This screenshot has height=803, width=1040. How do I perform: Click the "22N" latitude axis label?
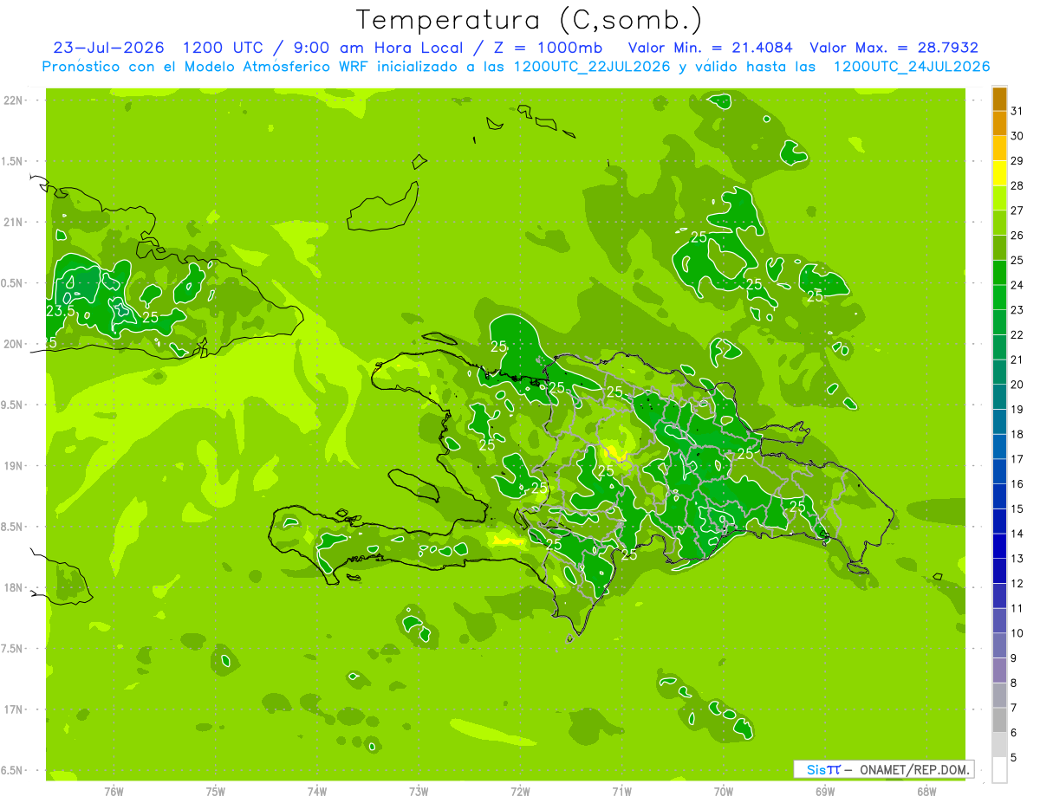tap(15, 100)
